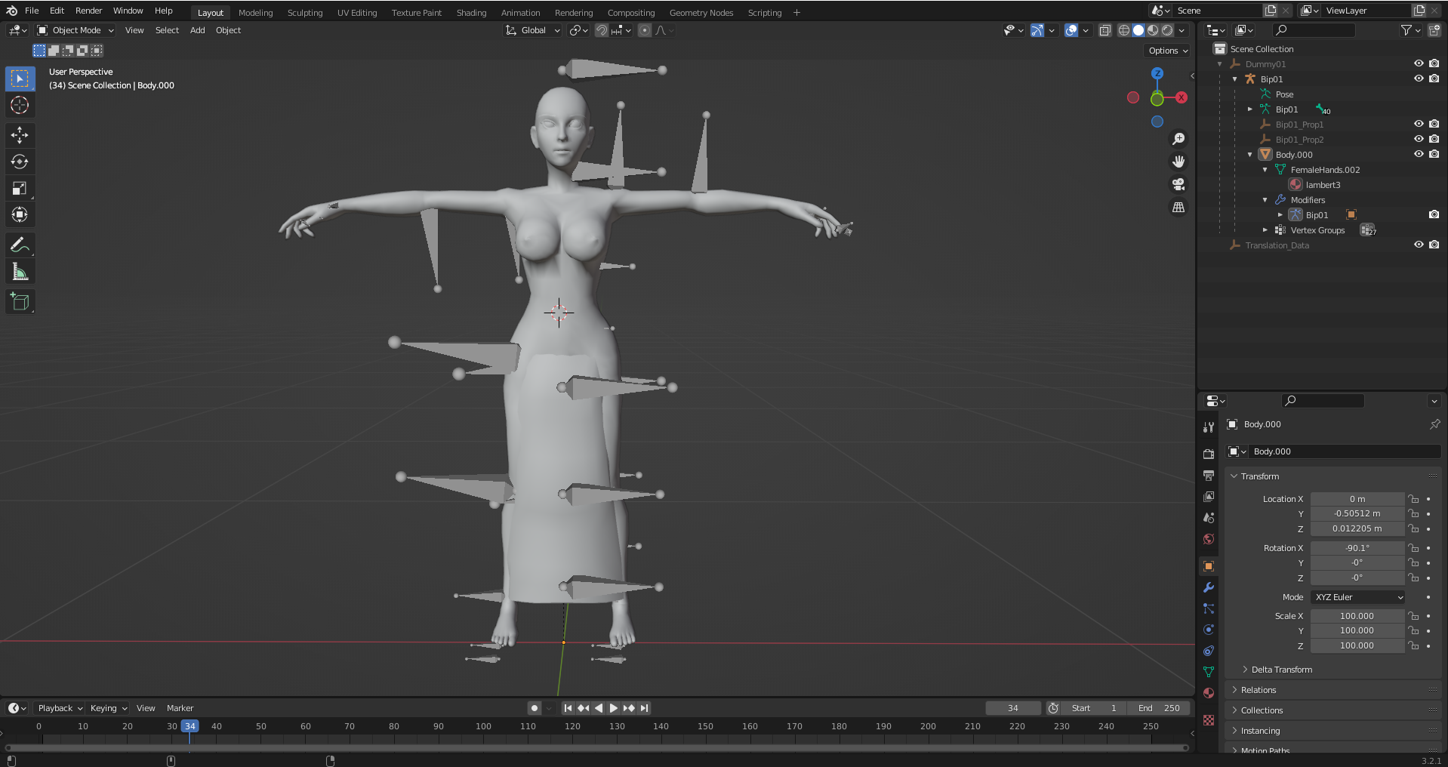The width and height of the screenshot is (1448, 767).
Task: Open Global transform orientation dropdown
Action: click(533, 30)
